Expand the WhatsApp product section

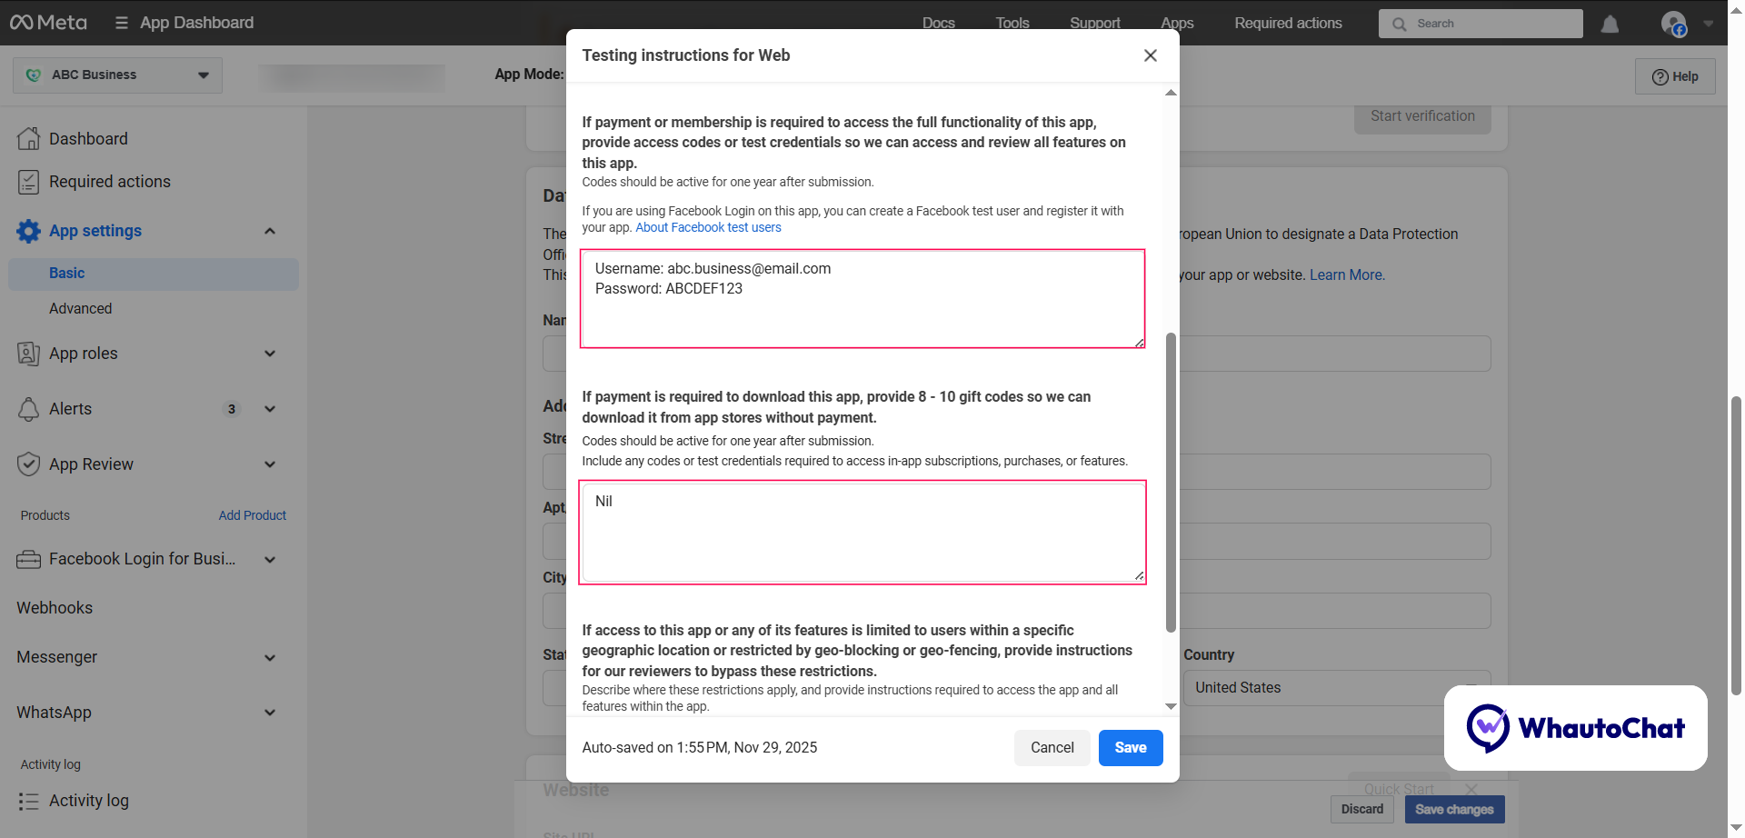click(269, 713)
